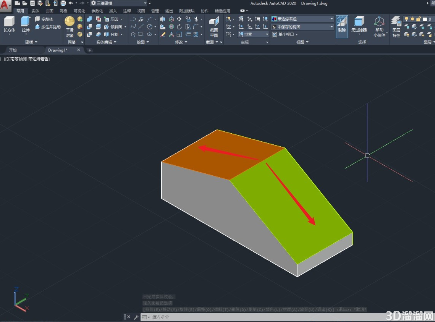Add a new drawing tab with plus button
The image size is (435, 322).
point(90,50)
